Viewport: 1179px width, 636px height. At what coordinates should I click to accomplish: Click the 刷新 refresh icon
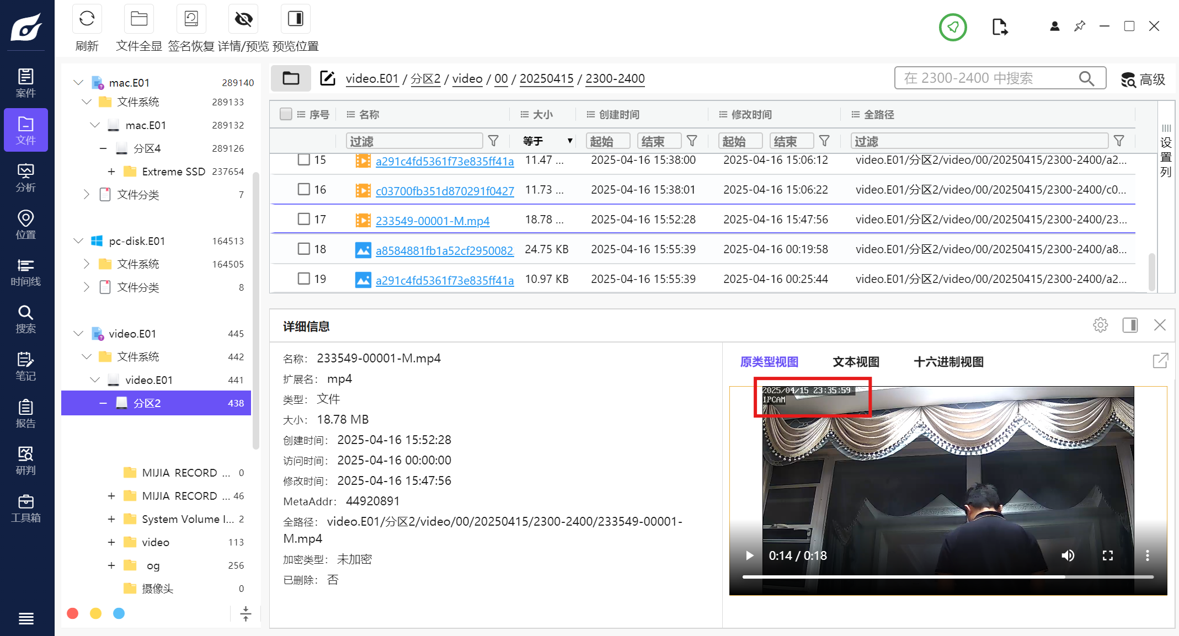point(87,19)
